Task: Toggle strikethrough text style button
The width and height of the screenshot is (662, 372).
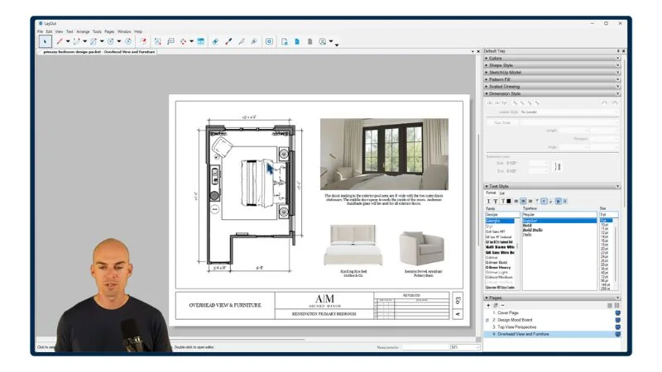Action: pos(495,201)
